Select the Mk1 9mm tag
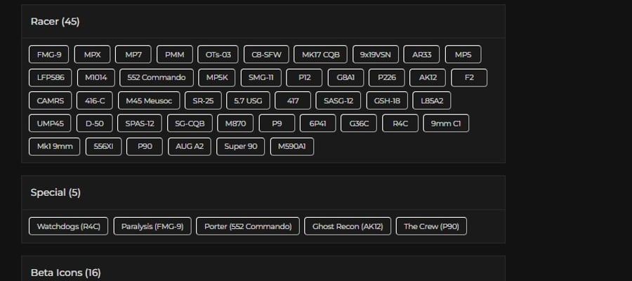 pyautogui.click(x=54, y=147)
